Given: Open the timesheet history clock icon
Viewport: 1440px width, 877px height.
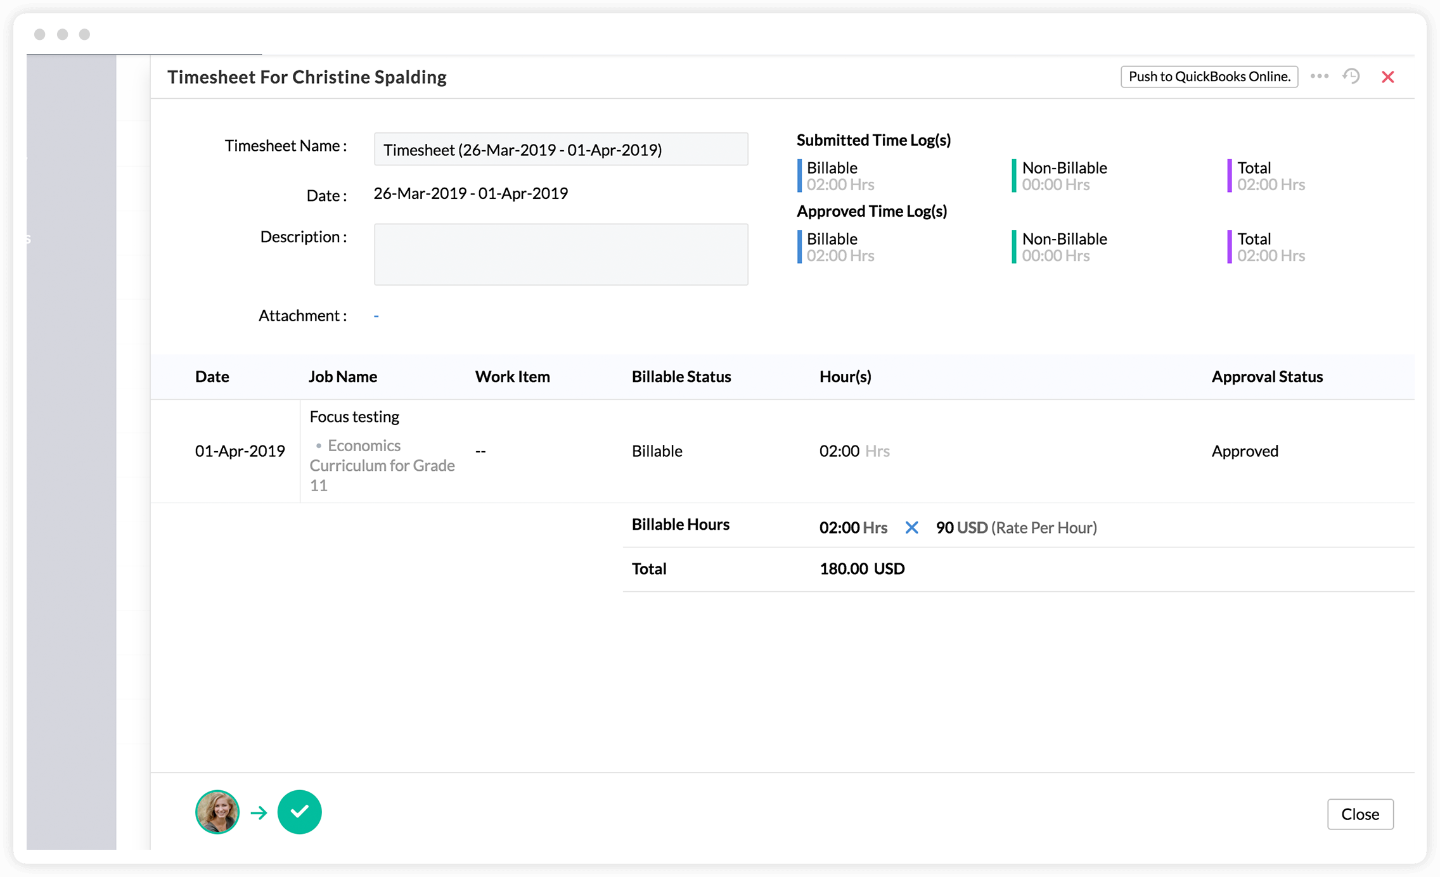Looking at the screenshot, I should [1351, 77].
